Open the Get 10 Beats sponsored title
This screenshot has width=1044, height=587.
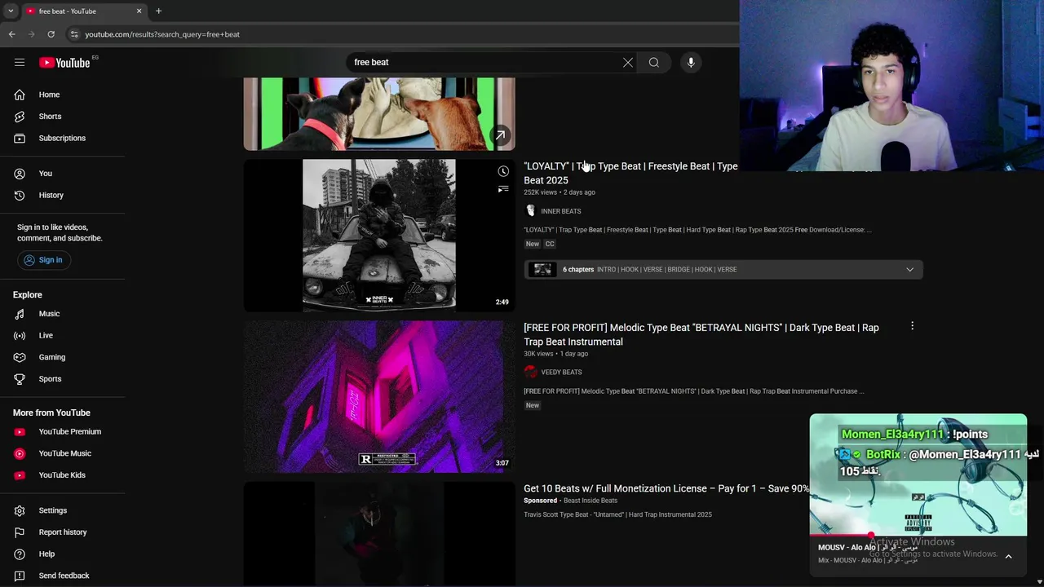(666, 488)
